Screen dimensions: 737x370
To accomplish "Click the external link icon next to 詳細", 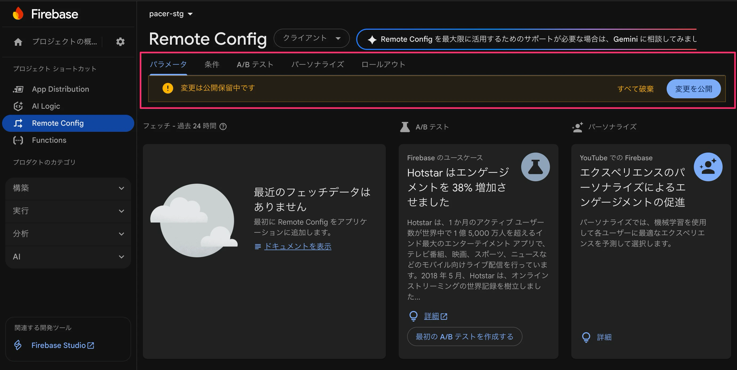I will coord(444,316).
